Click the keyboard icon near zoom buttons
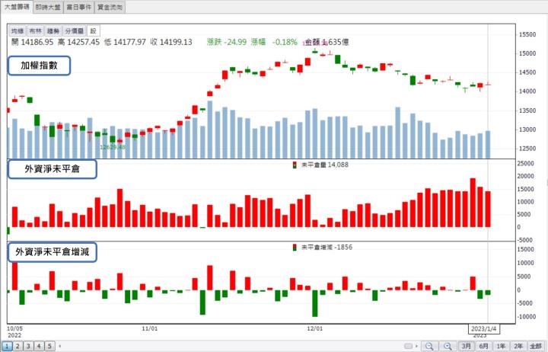This screenshot has width=548, height=352. coord(408,346)
